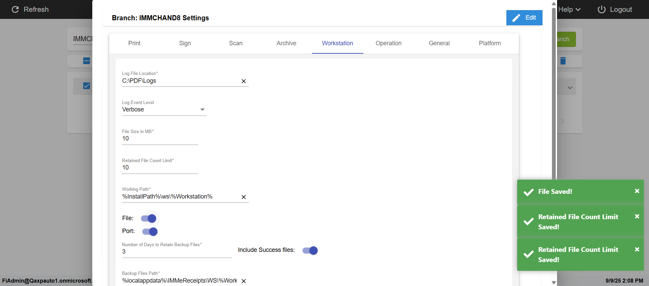Open the Platform tab
The height and width of the screenshot is (286, 649).
click(x=490, y=43)
